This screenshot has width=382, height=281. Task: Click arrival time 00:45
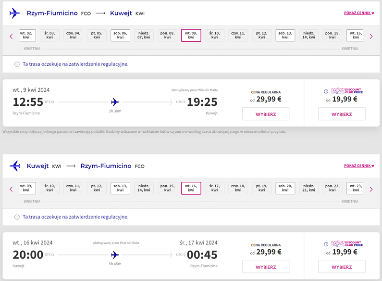tap(202, 255)
